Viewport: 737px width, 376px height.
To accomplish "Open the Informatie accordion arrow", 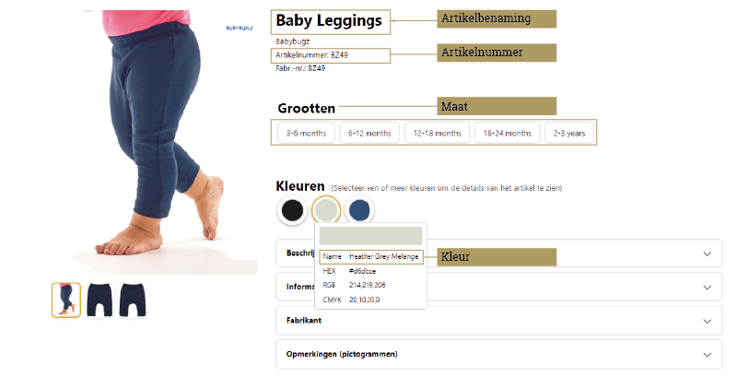I will [707, 288].
